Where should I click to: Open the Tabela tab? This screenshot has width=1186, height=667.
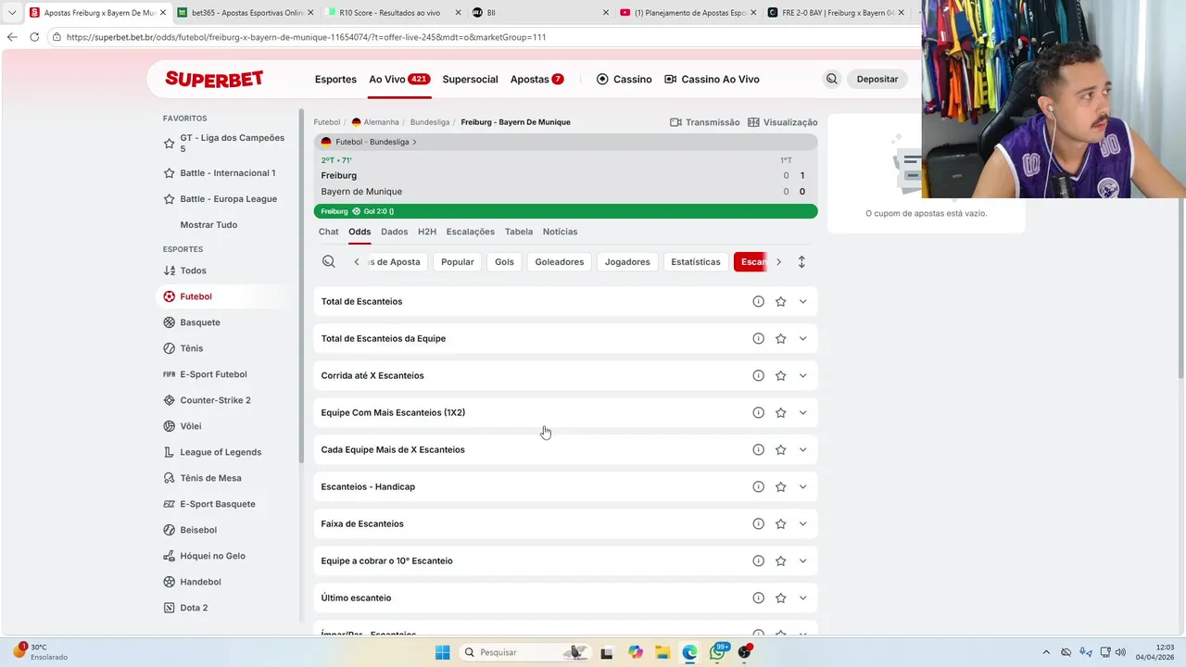click(x=518, y=232)
